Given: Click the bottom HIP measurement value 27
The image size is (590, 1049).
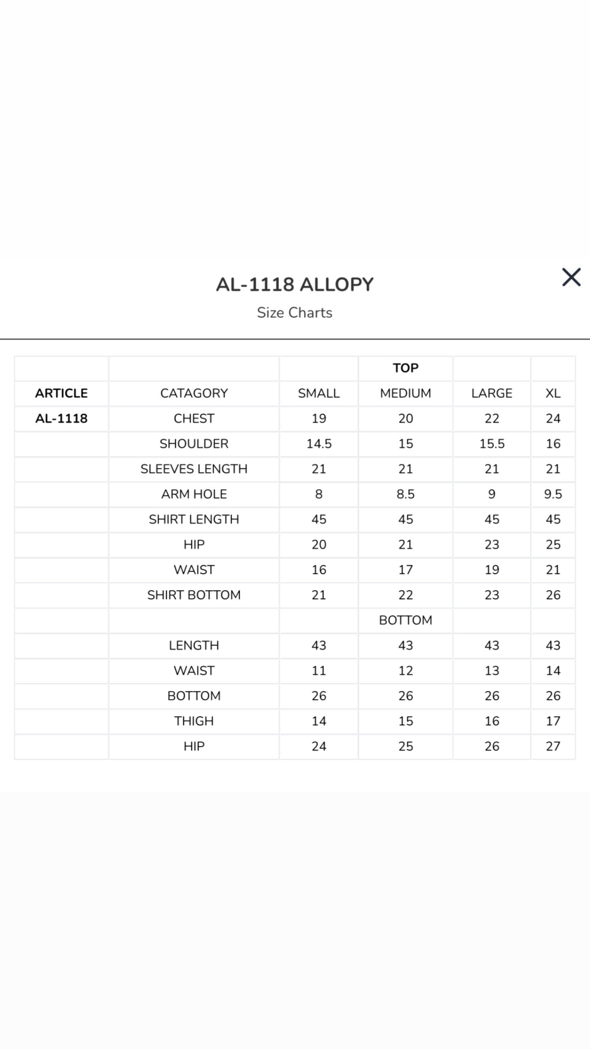Looking at the screenshot, I should [x=553, y=746].
